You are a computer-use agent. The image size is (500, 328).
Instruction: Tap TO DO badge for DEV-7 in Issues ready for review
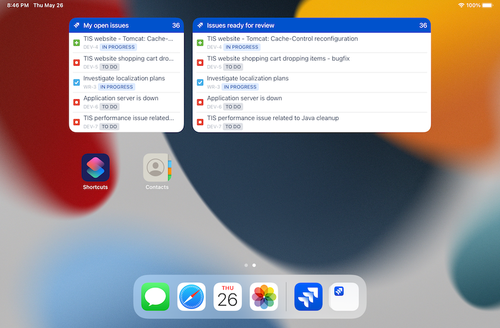point(233,127)
